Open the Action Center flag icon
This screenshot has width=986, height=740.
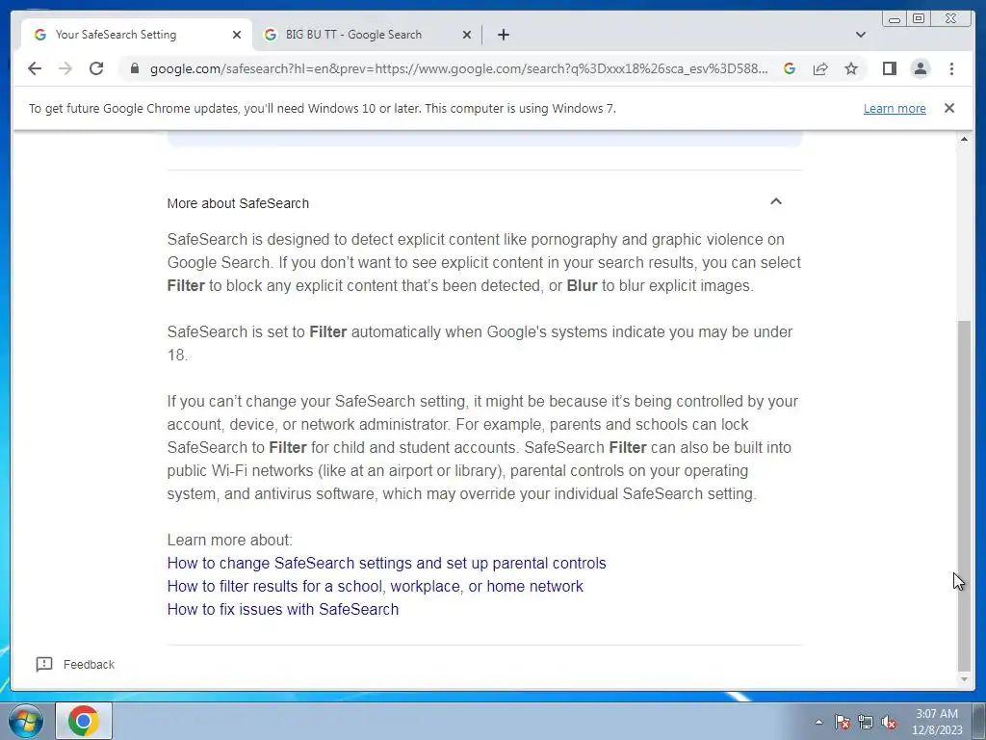click(843, 722)
